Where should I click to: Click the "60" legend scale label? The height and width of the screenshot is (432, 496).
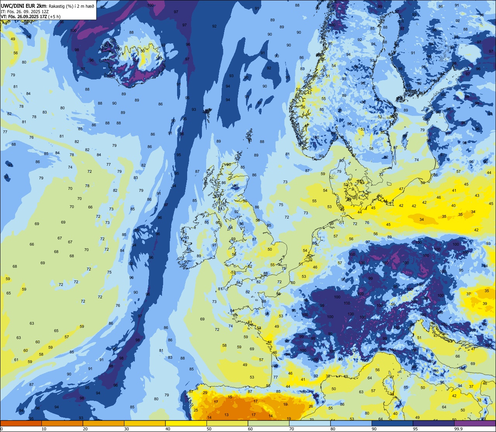250,429
